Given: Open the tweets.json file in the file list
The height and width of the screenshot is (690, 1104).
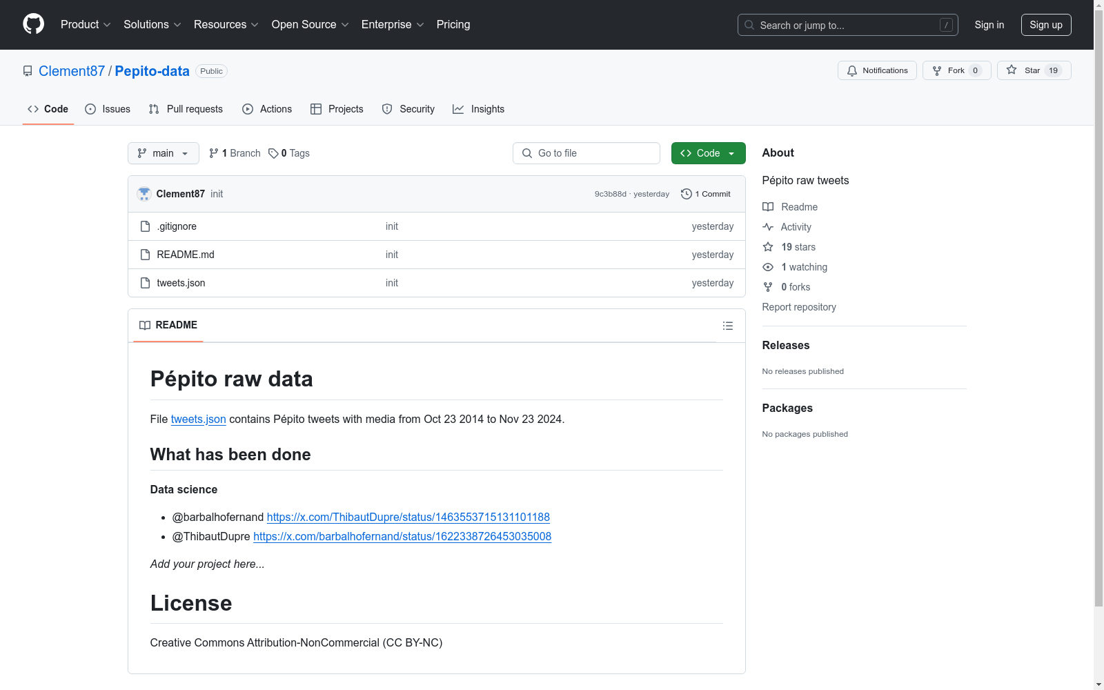Looking at the screenshot, I should click(181, 283).
